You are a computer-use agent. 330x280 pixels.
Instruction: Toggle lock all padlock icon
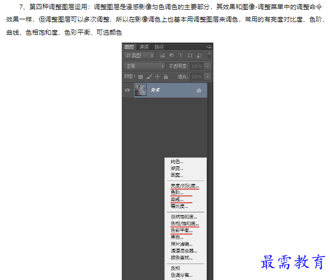pos(166,77)
